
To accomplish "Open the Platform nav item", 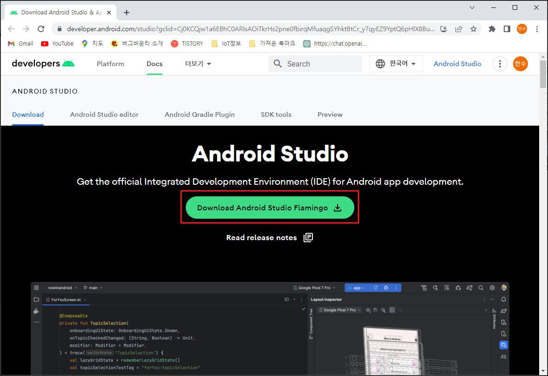I will pos(110,64).
